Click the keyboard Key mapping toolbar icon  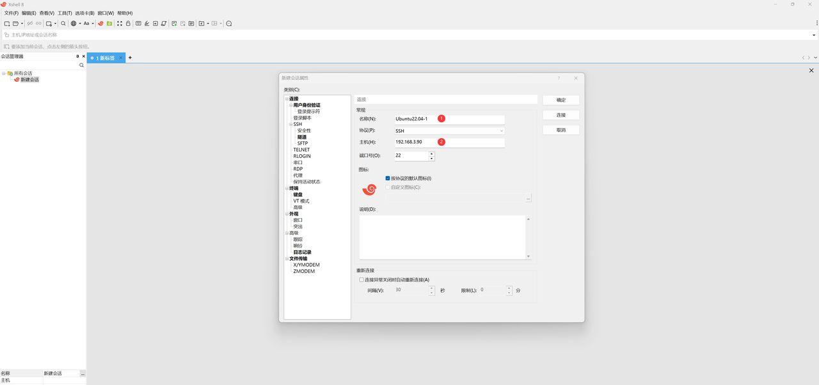[x=138, y=24]
